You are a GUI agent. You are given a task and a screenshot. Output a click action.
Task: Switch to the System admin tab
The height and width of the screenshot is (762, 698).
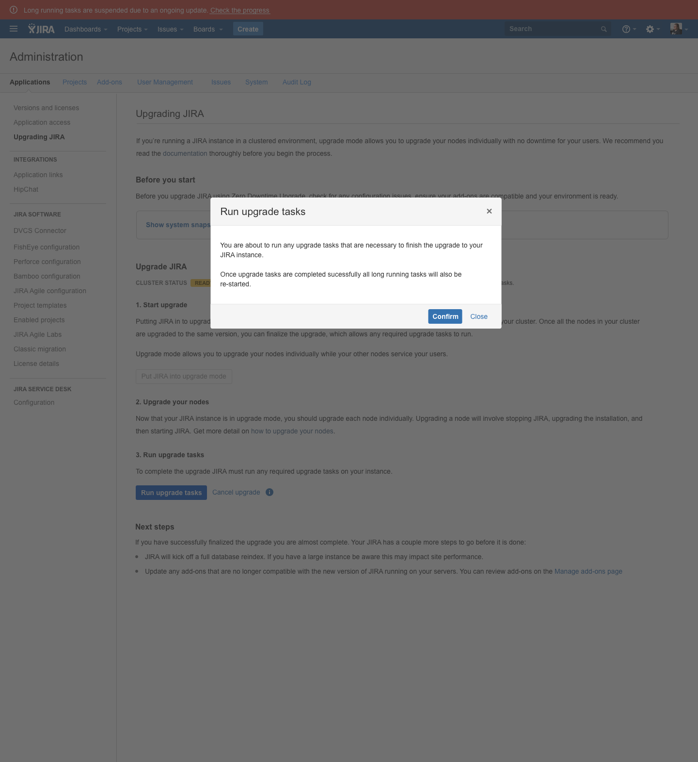pos(256,82)
